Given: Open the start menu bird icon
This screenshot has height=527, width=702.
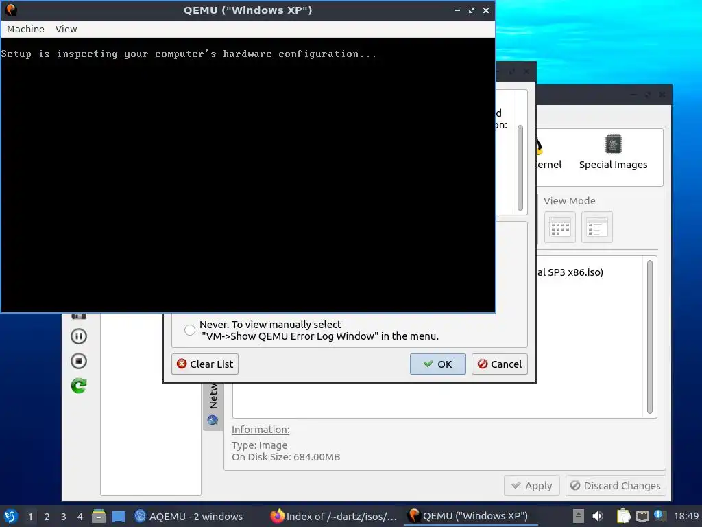Looking at the screenshot, I should (11, 516).
